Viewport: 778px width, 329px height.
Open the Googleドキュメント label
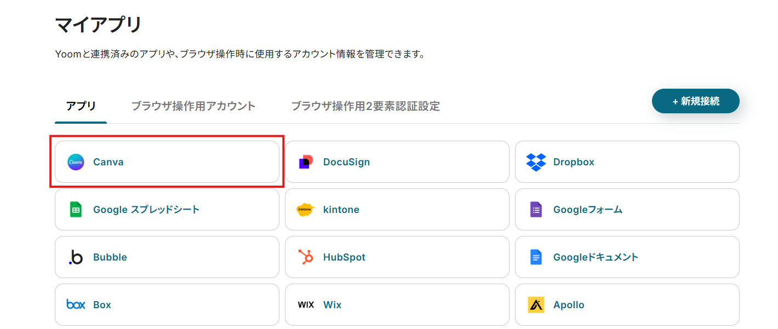(x=596, y=257)
